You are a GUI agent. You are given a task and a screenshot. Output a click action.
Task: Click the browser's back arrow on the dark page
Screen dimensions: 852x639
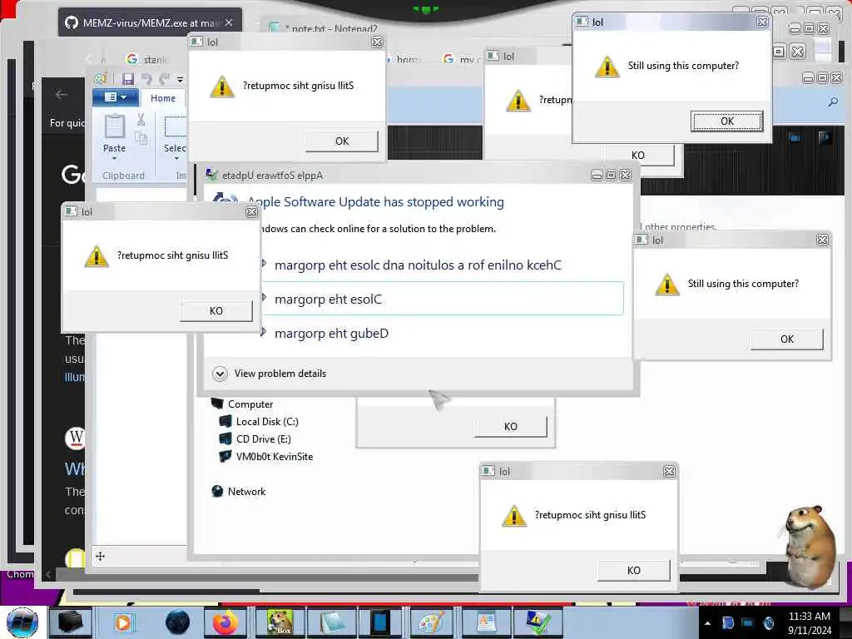62,95
